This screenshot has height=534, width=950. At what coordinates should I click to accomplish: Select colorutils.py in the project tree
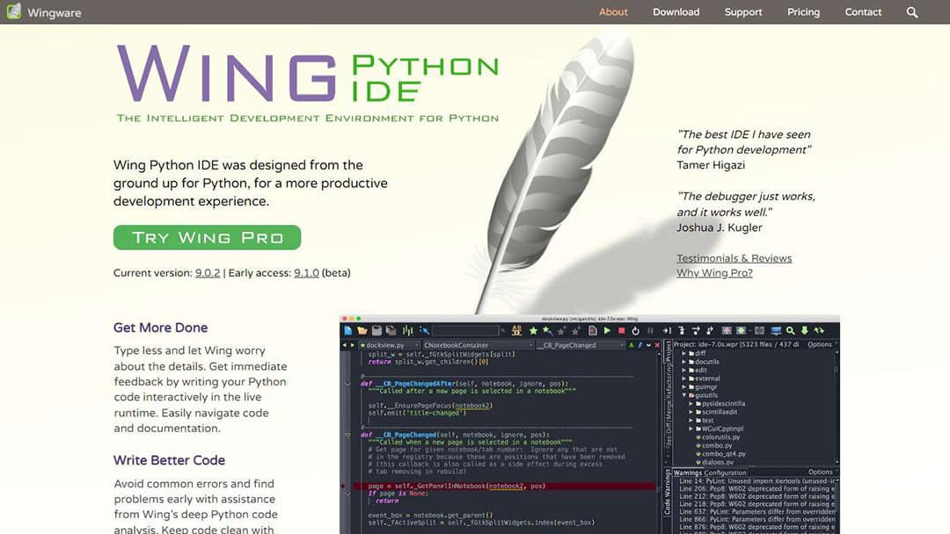coord(721,437)
